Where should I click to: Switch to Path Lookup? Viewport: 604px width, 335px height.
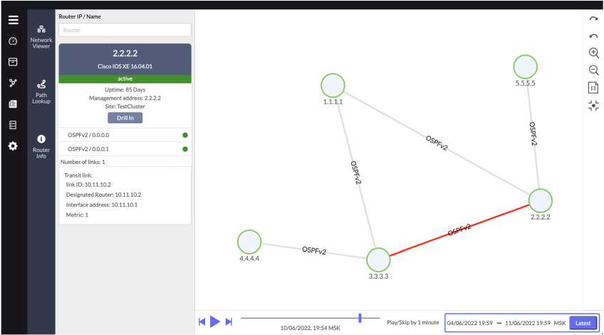[x=41, y=92]
